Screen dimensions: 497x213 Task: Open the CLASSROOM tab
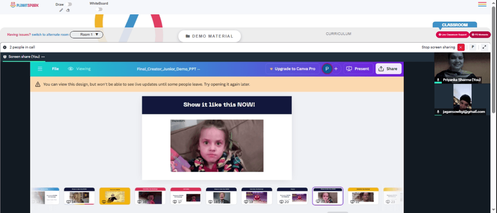coord(455,25)
